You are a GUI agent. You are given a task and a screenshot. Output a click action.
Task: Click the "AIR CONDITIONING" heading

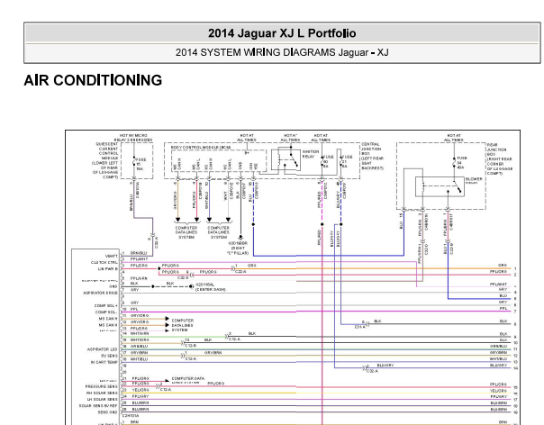(93, 80)
